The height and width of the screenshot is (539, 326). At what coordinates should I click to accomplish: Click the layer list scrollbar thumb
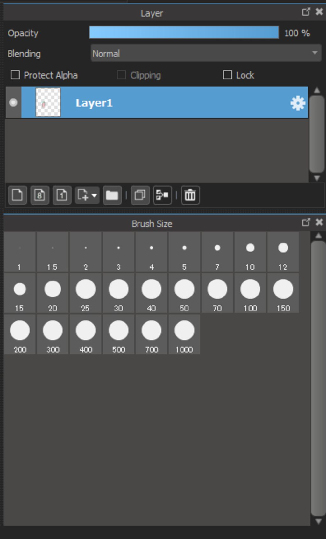point(317,134)
